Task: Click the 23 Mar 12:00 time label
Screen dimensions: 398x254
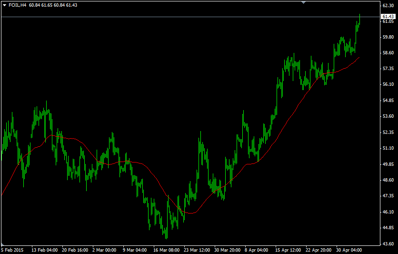Action: pyautogui.click(x=197, y=250)
